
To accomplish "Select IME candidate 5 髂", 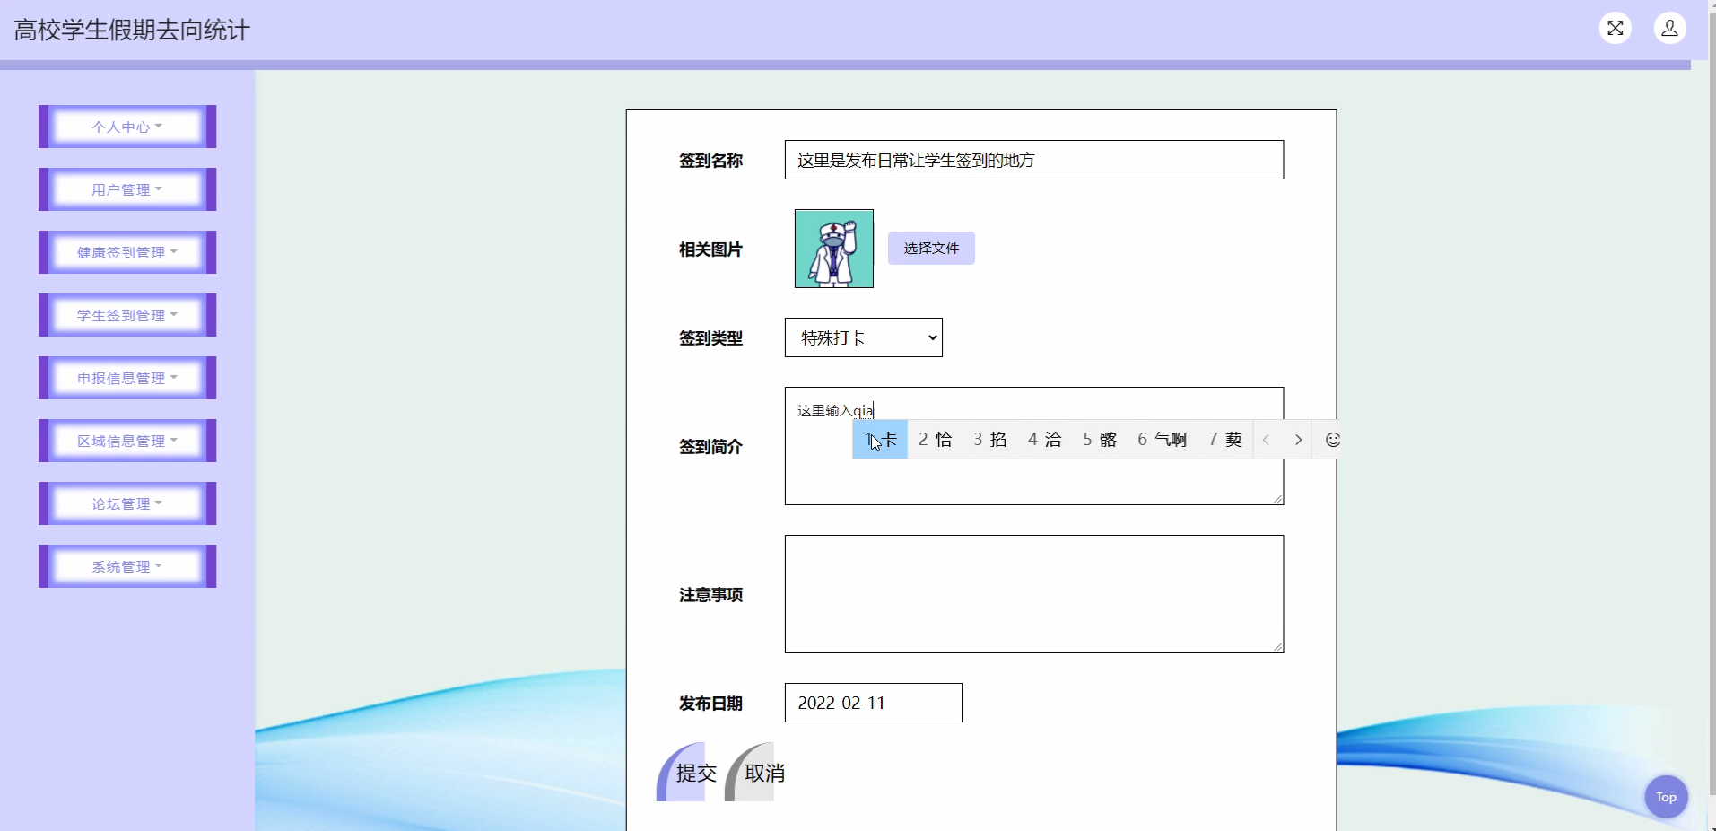I will pyautogui.click(x=1100, y=440).
